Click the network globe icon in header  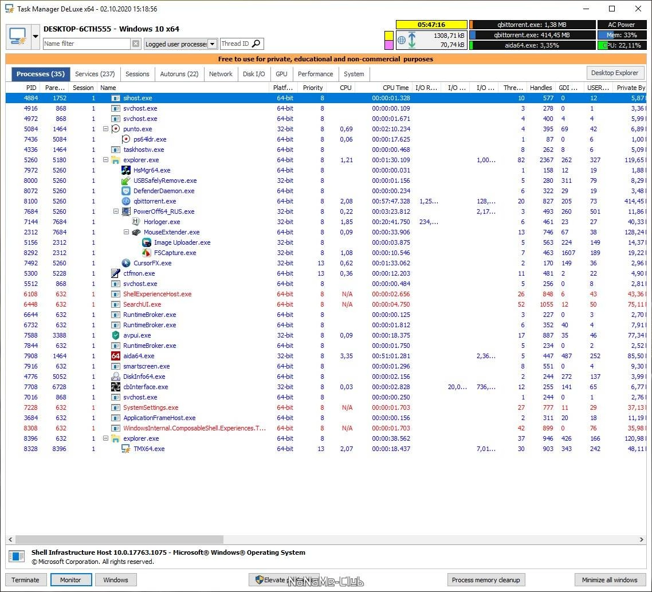401,40
